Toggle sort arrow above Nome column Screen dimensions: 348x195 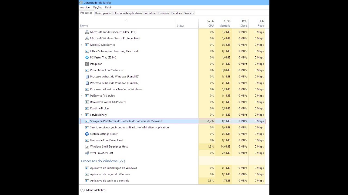[x=126, y=20]
